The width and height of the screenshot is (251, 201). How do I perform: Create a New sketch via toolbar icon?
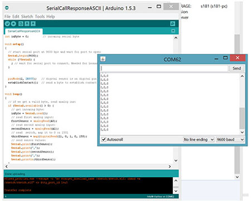[21, 23]
